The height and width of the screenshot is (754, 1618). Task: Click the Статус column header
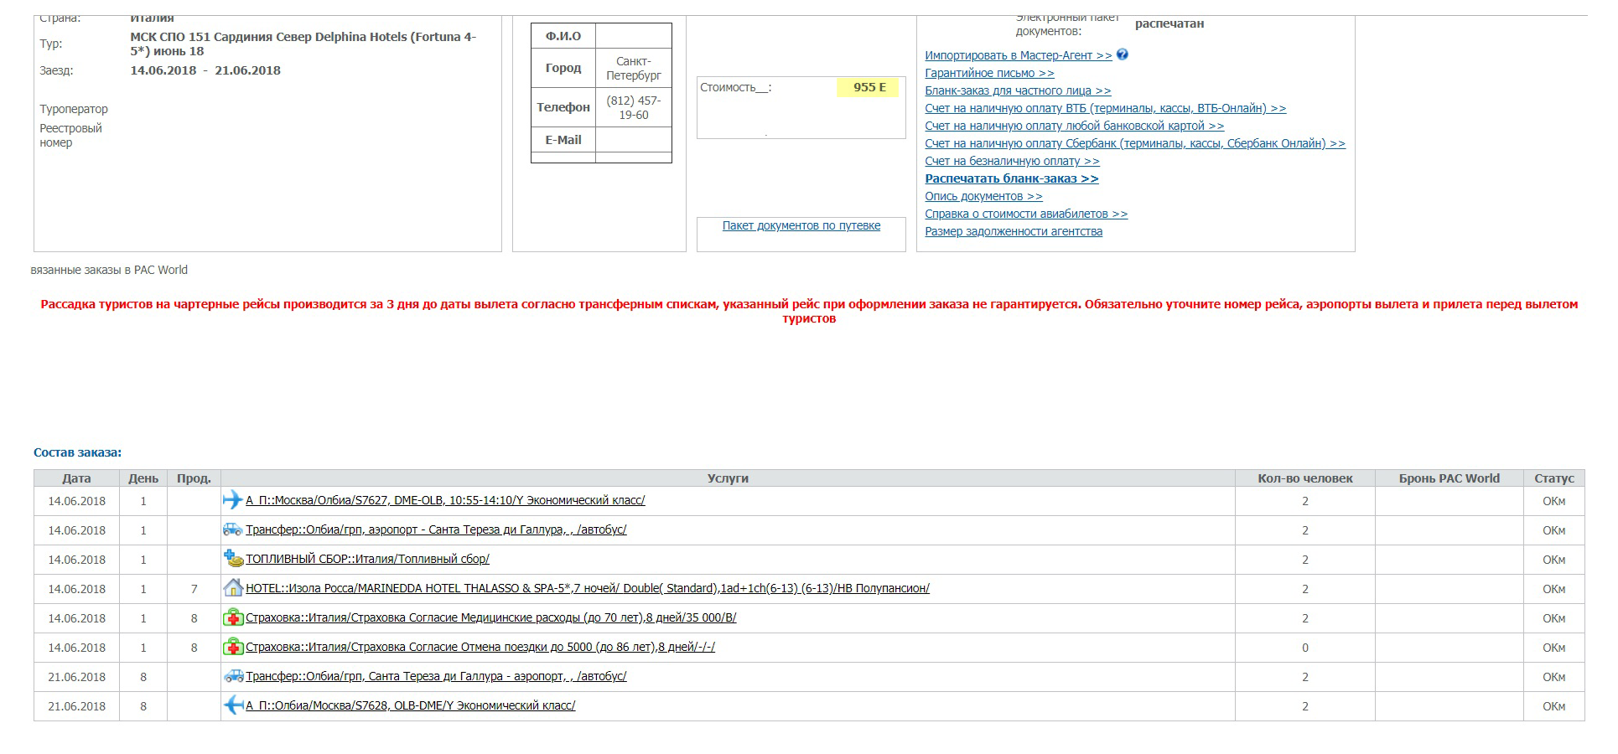pyautogui.click(x=1554, y=478)
